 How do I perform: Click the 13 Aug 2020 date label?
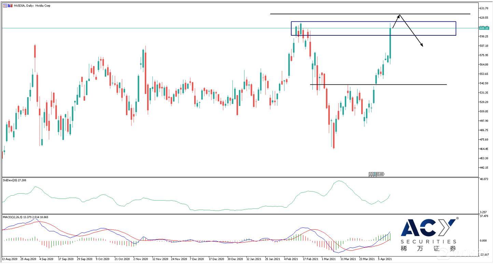(10, 259)
